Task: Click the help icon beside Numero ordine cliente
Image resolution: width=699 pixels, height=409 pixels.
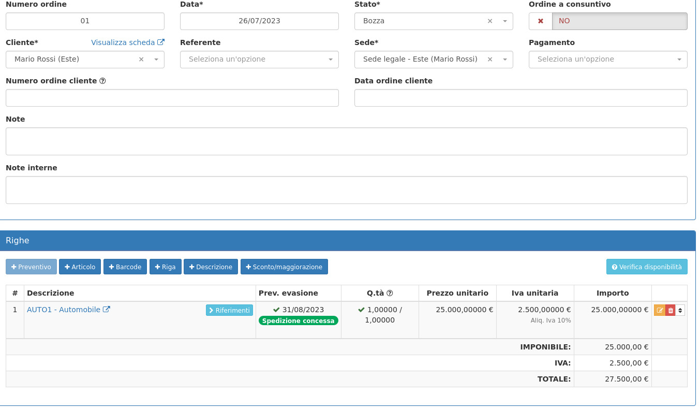Action: pyautogui.click(x=102, y=81)
